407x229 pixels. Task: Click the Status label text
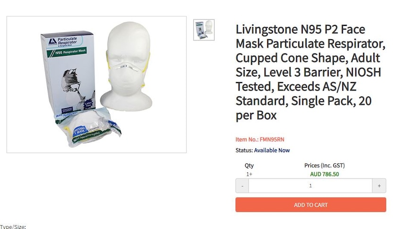pos(244,150)
